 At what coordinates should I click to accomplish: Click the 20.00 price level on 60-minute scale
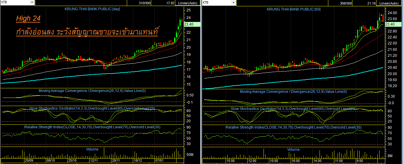(392, 74)
